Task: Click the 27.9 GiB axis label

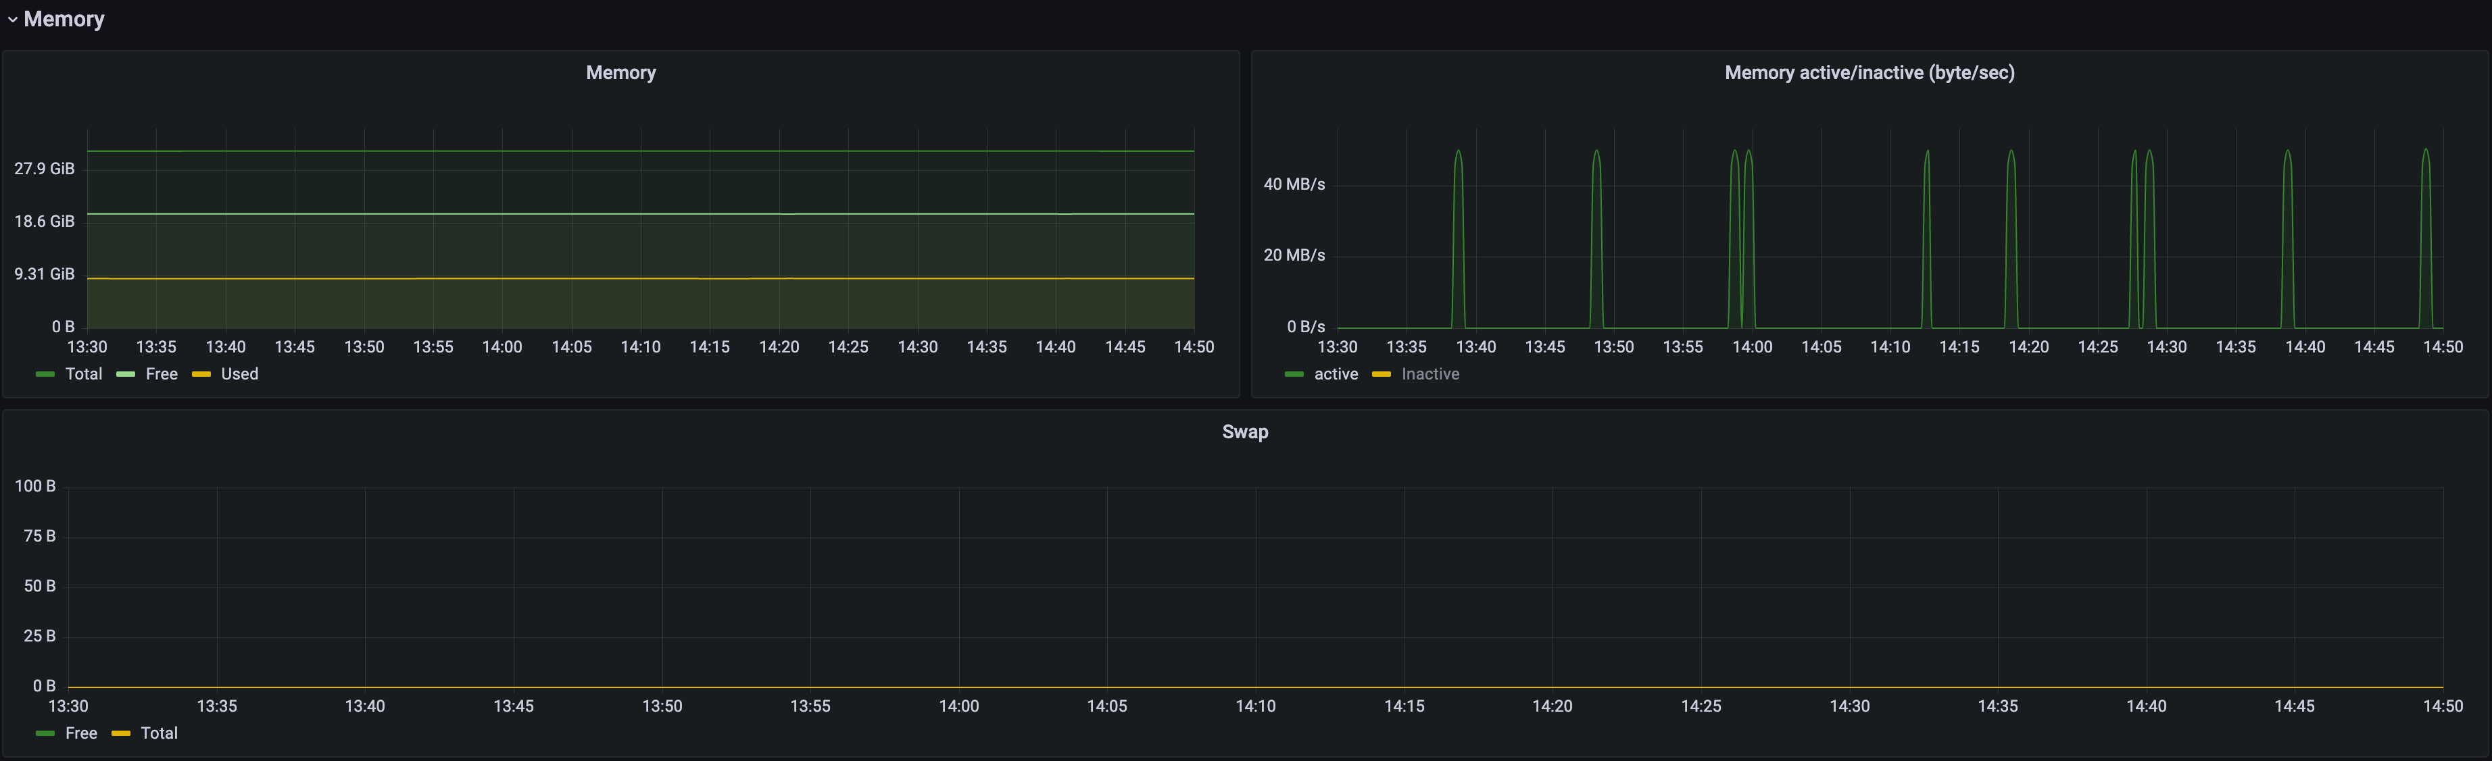Action: coord(45,168)
